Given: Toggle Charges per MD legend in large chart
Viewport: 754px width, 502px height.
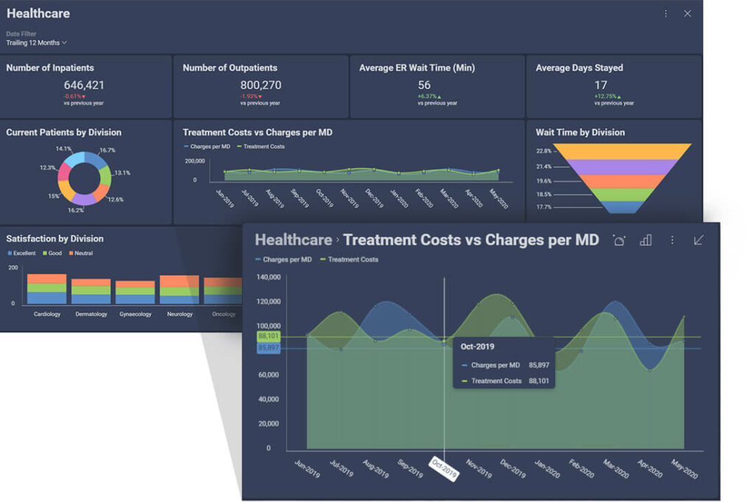Looking at the screenshot, I should (283, 259).
